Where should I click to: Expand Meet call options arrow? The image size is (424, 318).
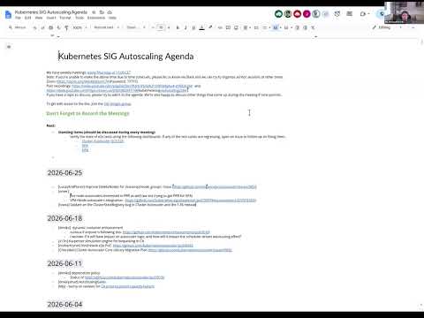pyautogui.click(x=368, y=14)
